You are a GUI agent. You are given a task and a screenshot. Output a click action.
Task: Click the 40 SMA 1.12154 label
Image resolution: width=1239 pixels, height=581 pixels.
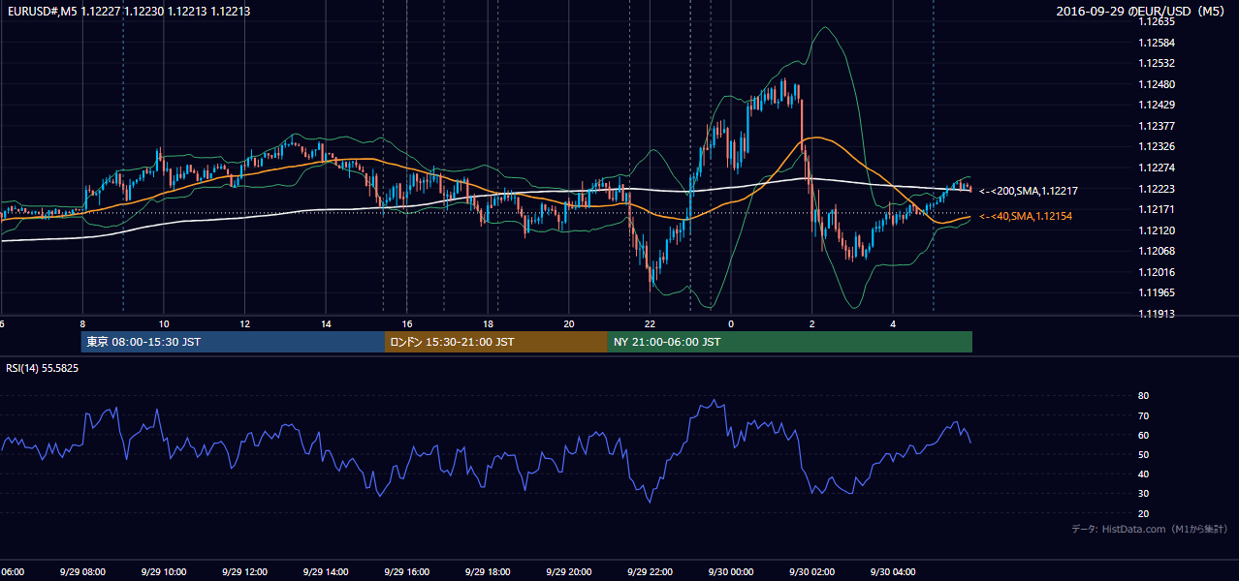point(1025,216)
